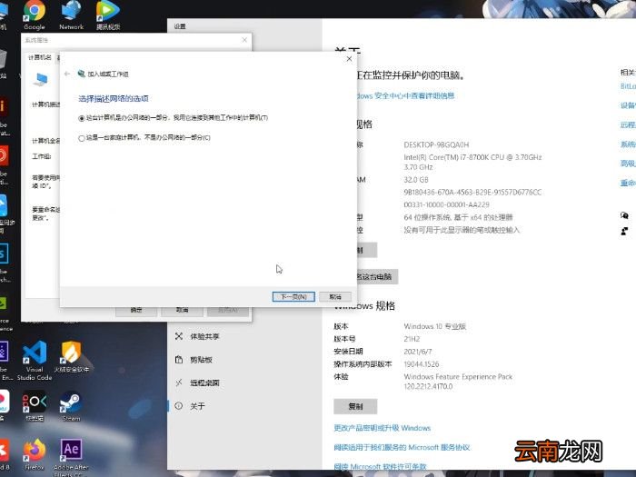The height and width of the screenshot is (477, 636).
Task: Click the Intel Core i7-8700K processor text
Action: click(472, 162)
